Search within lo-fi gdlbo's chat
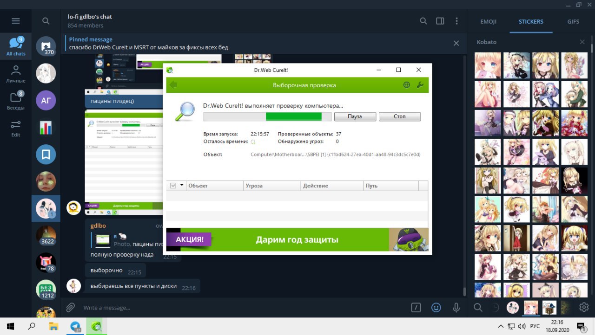 [x=423, y=21]
